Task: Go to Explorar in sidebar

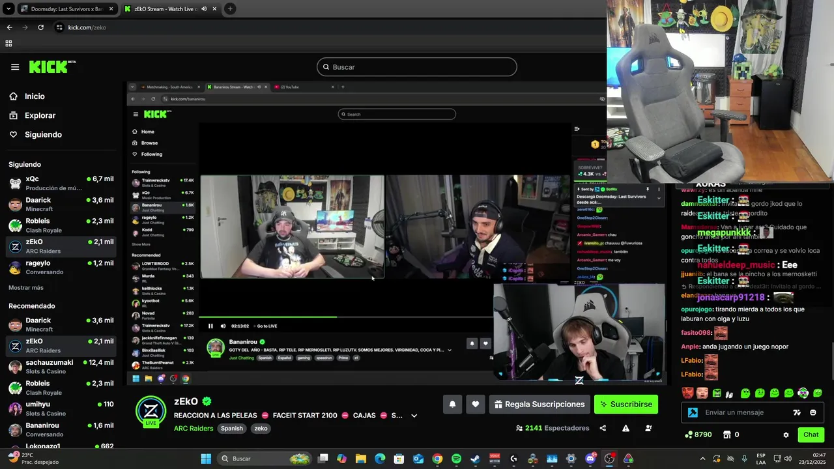Action: [40, 115]
